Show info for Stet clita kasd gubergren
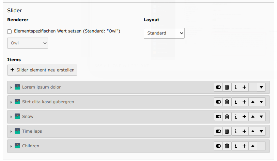The width and height of the screenshot is (277, 161). pyautogui.click(x=236, y=102)
